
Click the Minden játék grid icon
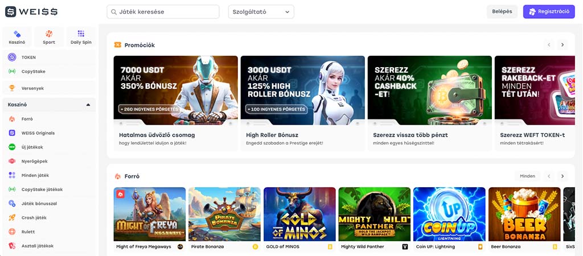tap(12, 175)
